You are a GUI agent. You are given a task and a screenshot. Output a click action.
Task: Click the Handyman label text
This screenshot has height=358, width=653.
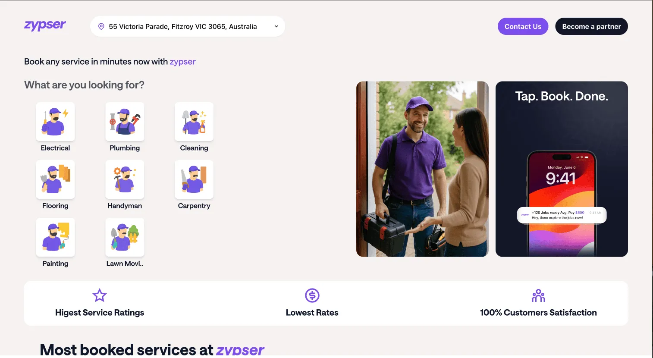tap(125, 206)
